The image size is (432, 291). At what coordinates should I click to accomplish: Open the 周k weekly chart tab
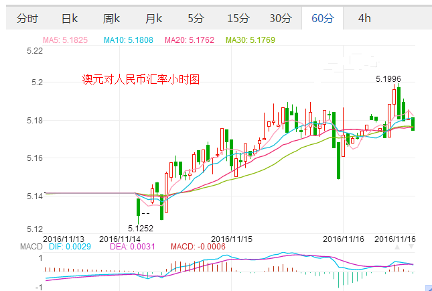pyautogui.click(x=112, y=18)
